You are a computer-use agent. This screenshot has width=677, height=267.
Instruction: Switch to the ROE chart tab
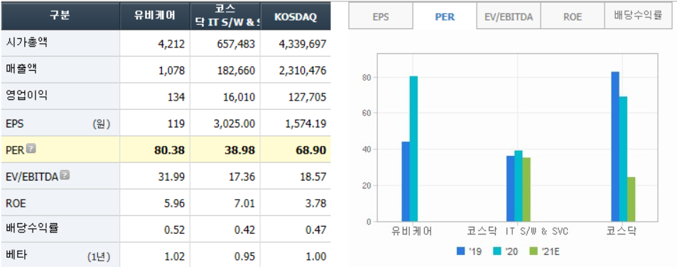point(573,17)
